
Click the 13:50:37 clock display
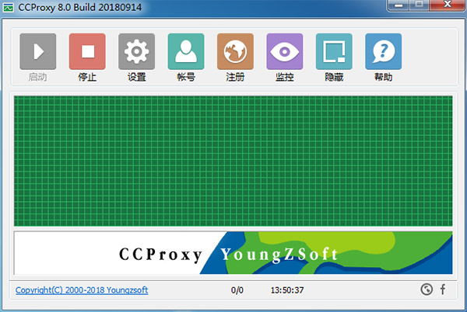tap(287, 290)
